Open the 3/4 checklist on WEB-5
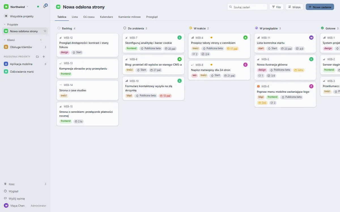The width and height of the screenshot is (340, 212). (x=271, y=76)
